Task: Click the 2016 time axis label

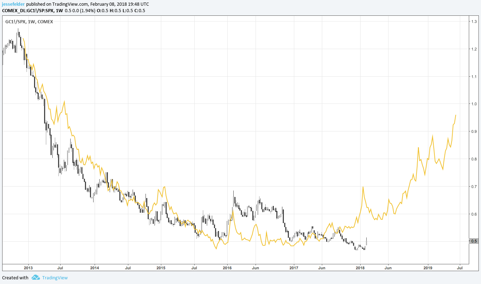Action: click(x=227, y=268)
